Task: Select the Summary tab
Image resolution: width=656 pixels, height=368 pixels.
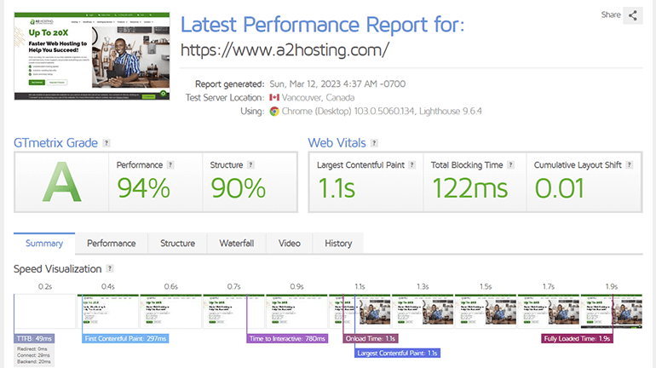Action: (44, 244)
